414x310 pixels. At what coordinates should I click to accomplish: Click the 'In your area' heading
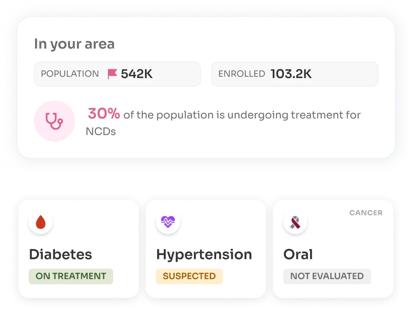tap(74, 44)
